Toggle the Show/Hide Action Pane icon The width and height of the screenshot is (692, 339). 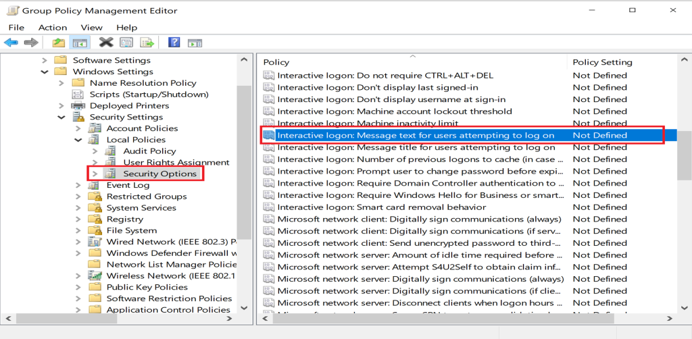click(195, 43)
